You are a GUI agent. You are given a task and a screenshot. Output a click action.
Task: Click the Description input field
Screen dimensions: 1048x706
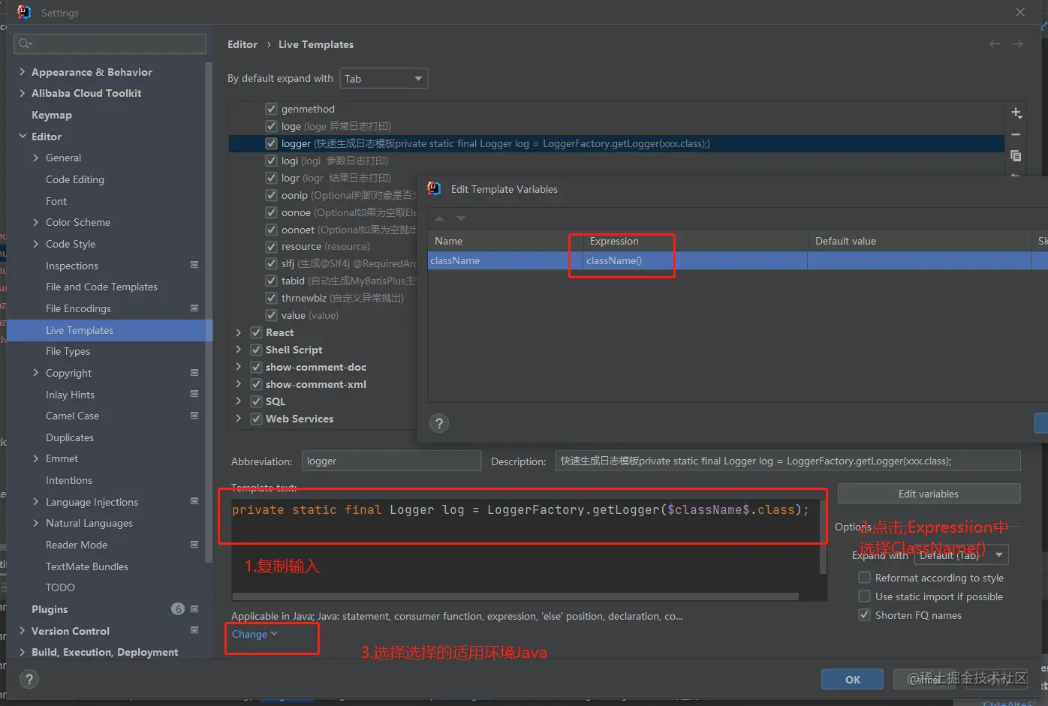click(788, 461)
